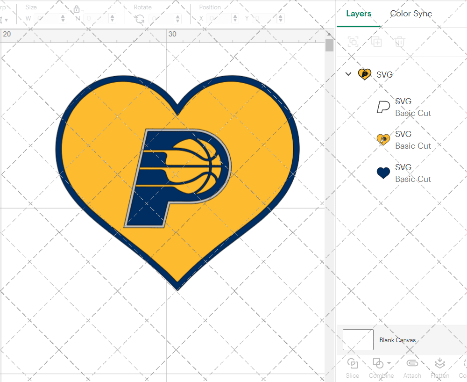Select the yellow heart logo layer

coord(404,140)
